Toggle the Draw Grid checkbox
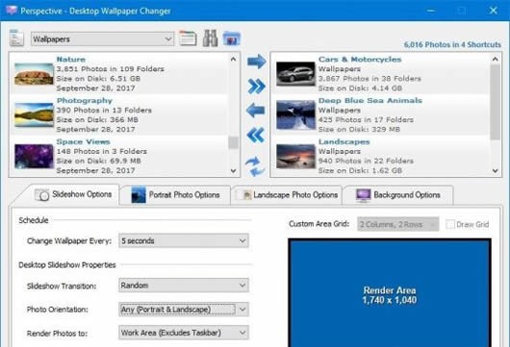The width and height of the screenshot is (510, 347). tap(450, 224)
